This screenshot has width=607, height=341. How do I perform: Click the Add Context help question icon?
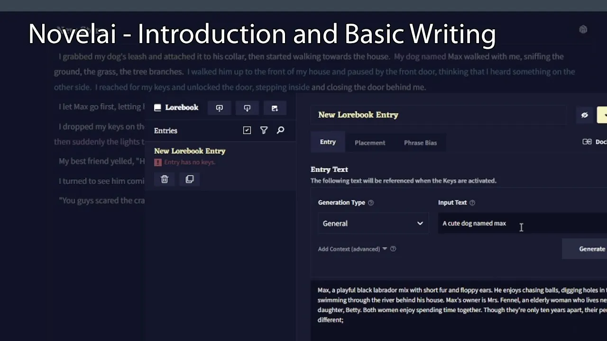pos(393,249)
